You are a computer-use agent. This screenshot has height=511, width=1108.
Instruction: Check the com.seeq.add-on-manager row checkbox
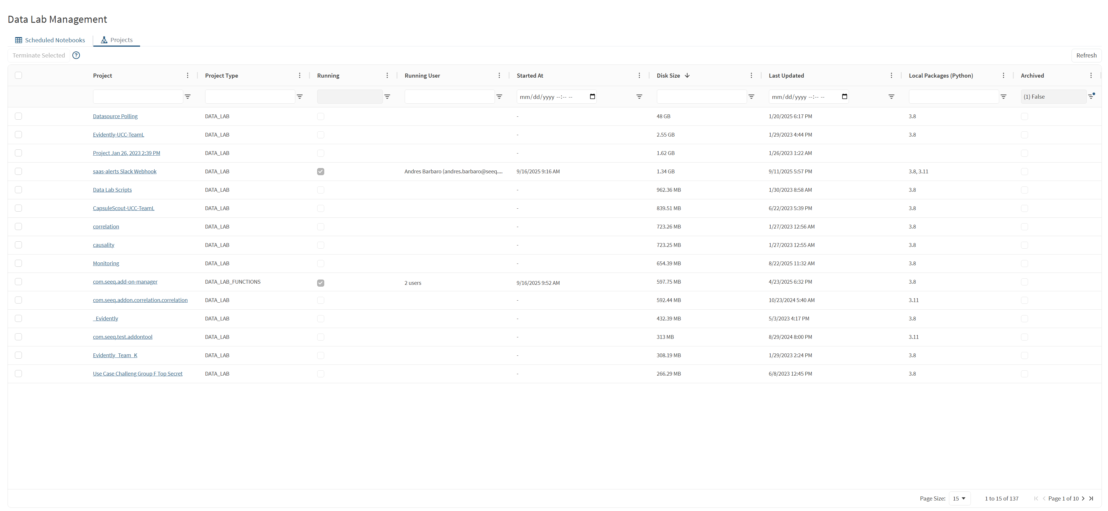(18, 282)
